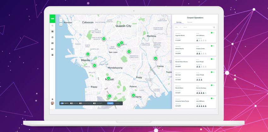This screenshot has width=268, height=132.
Task: Open the settings gear in the left sidebar
Action: [x=52, y=99]
